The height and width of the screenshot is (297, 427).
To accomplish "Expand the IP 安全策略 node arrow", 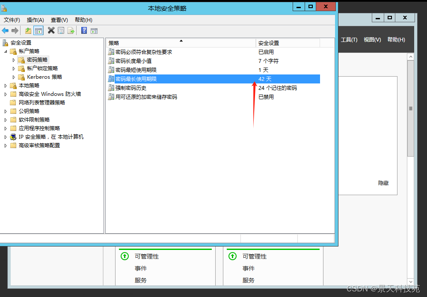I will 6,137.
